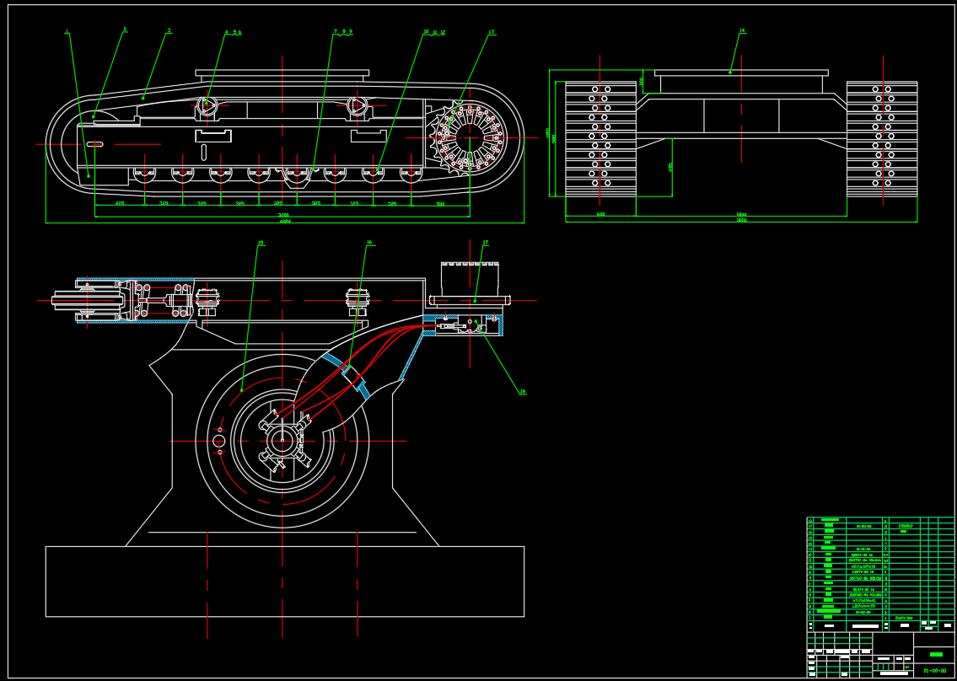This screenshot has width=957, height=681.
Task: Select part callout number 2 label
Action: [x=125, y=29]
